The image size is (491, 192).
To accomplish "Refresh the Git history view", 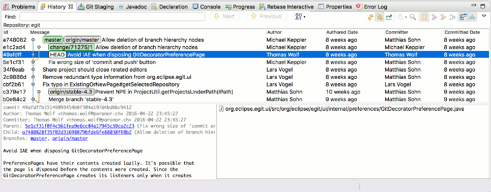I will (x=371, y=17).
